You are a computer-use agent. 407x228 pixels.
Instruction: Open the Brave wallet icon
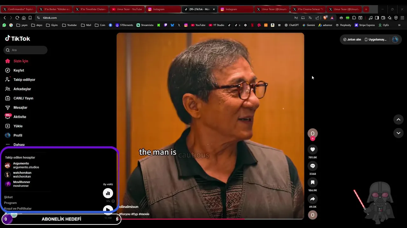tap(383, 18)
